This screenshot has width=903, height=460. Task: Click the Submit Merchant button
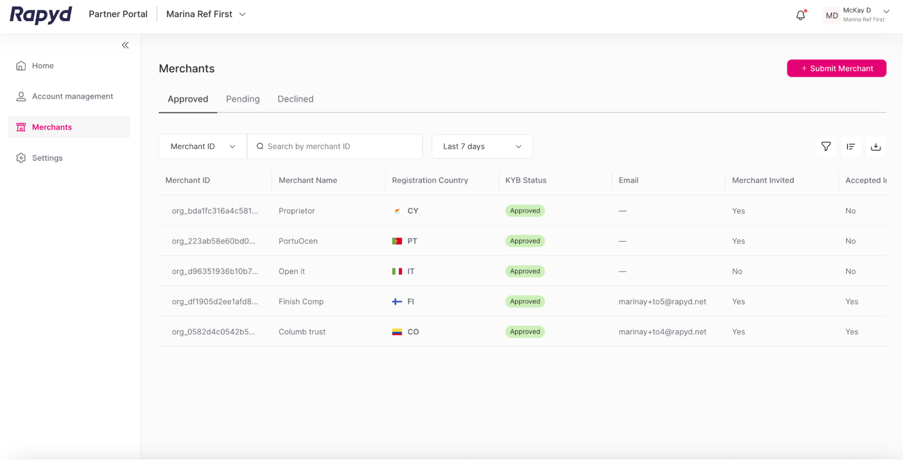(x=836, y=68)
